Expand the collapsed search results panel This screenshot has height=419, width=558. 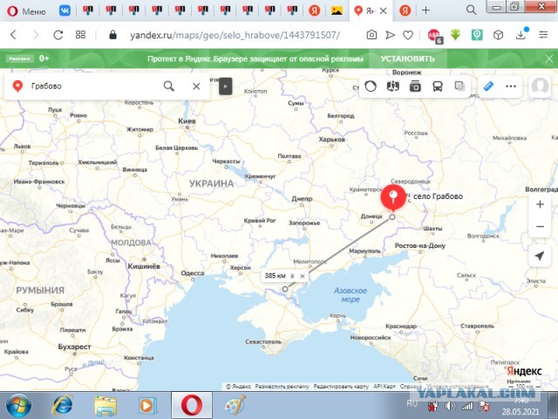pos(225,86)
